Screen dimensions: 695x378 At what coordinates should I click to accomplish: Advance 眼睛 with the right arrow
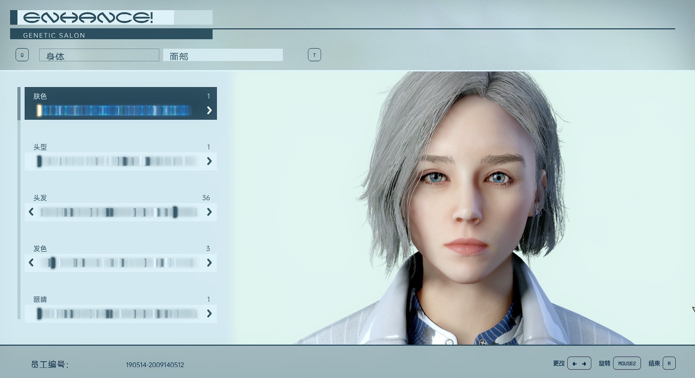pos(209,313)
